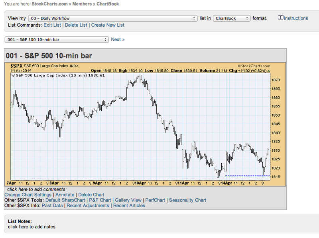Click the Delete Chart link
The height and width of the screenshot is (238, 319).
91,195
